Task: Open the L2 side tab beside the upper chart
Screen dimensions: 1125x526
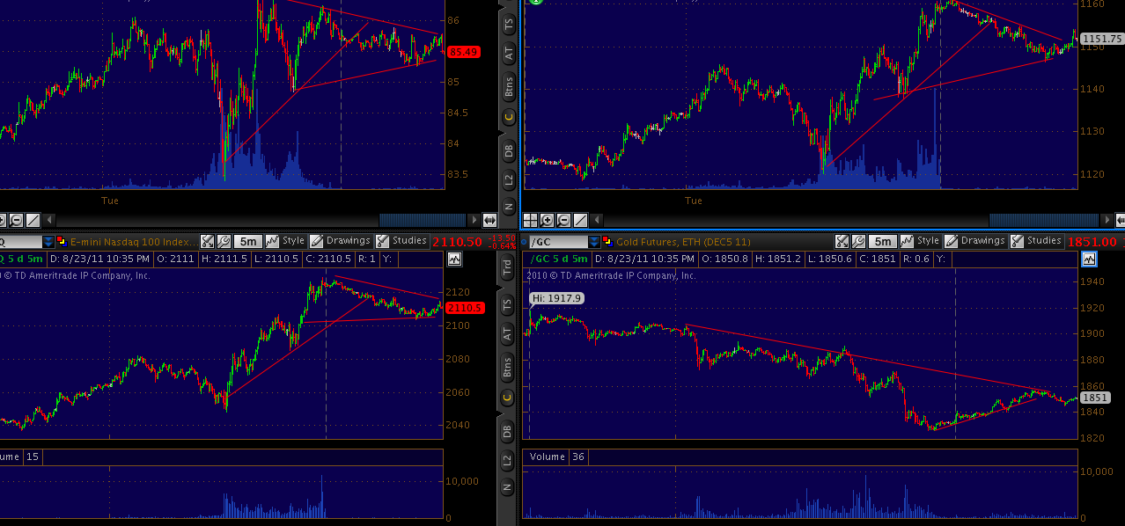Action: point(508,179)
